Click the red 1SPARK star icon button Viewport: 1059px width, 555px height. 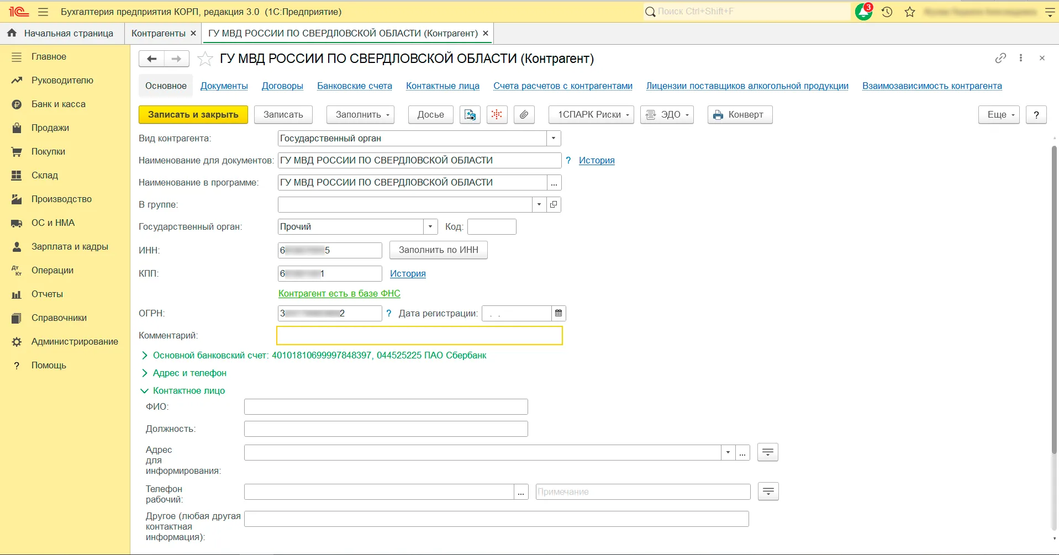click(497, 114)
